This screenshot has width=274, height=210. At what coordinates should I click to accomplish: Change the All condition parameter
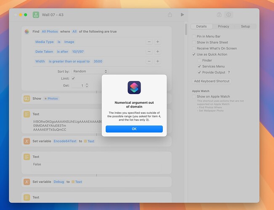[x=74, y=31]
